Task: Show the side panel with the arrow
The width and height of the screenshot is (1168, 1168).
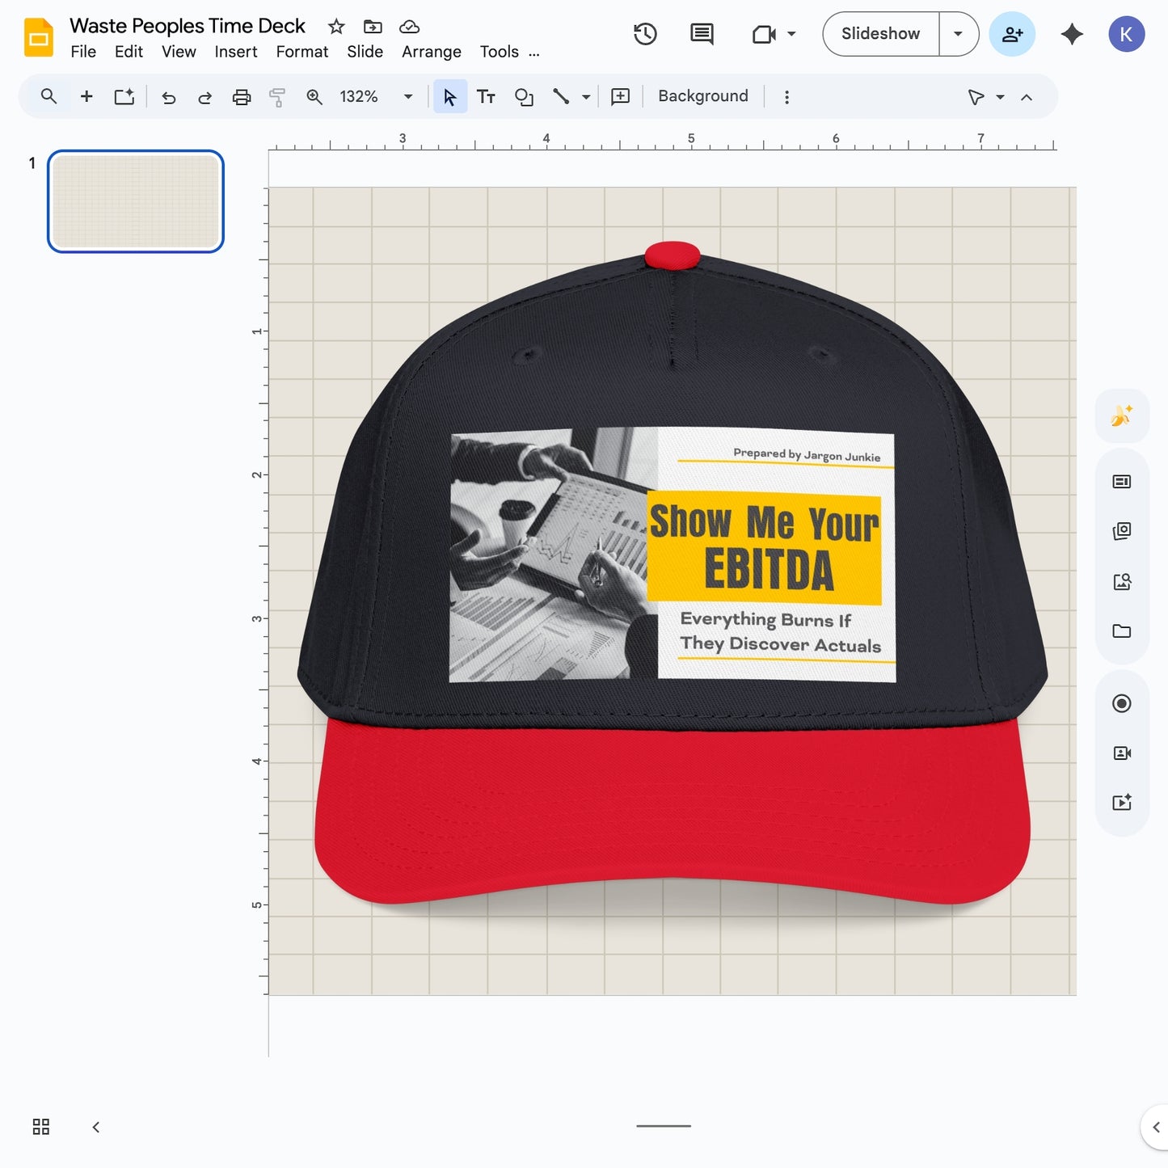Action: [x=1156, y=1127]
